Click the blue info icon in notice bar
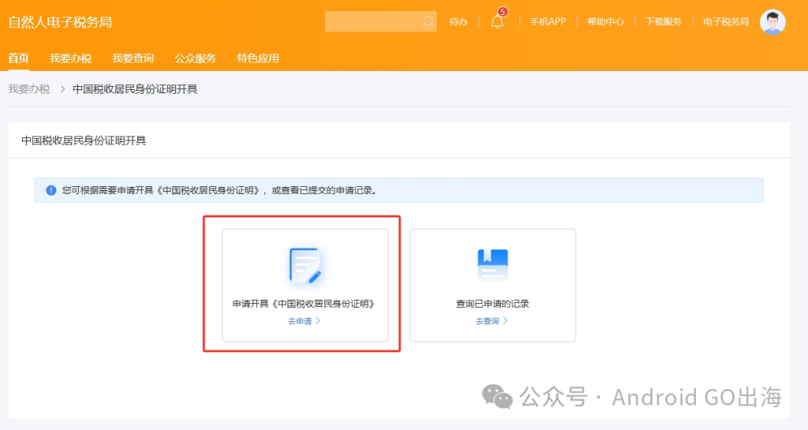Image resolution: width=808 pixels, height=430 pixels. coord(50,190)
